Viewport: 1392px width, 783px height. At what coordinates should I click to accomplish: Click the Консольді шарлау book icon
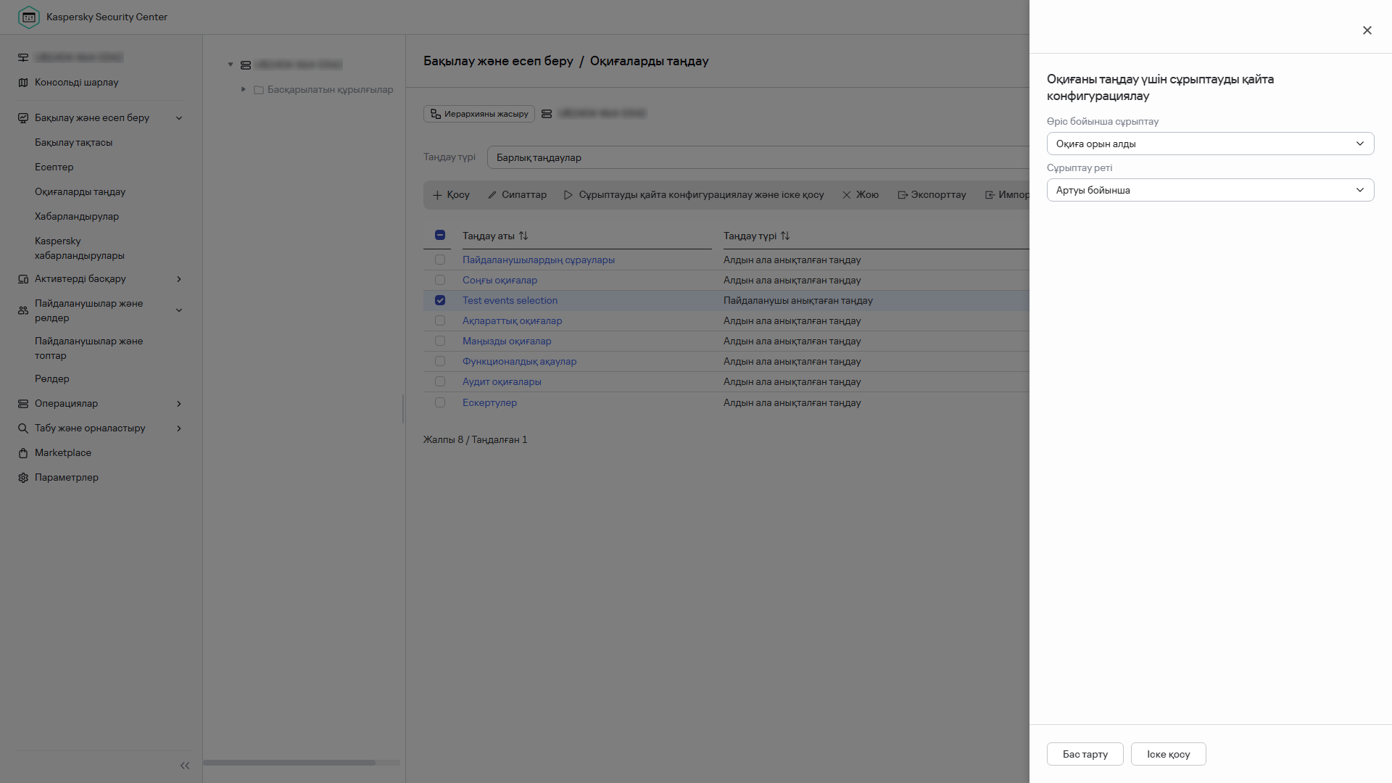(23, 83)
